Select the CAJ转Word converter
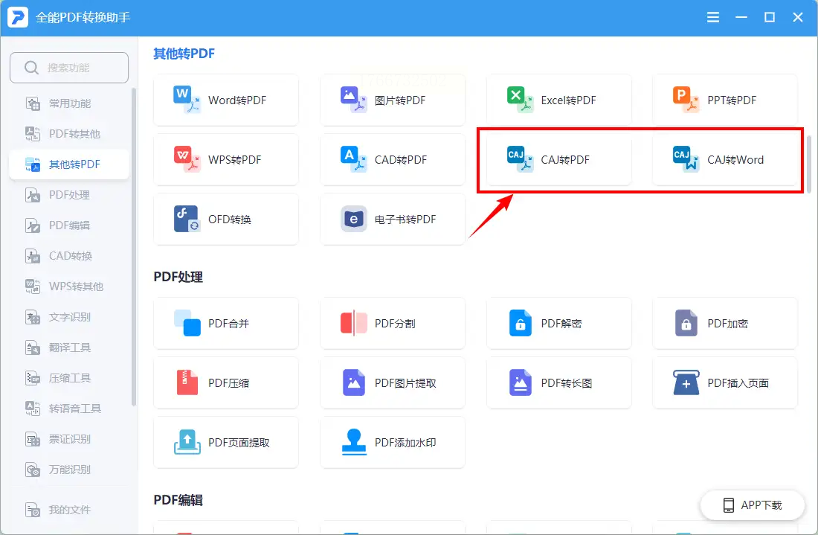The width and height of the screenshot is (818, 535). coord(725,159)
